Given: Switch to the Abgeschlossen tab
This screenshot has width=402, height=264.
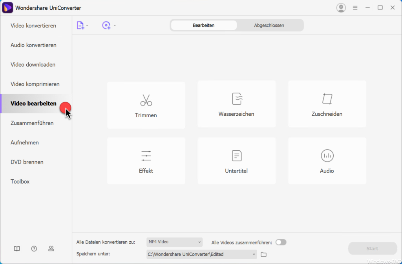Looking at the screenshot, I should (x=269, y=25).
